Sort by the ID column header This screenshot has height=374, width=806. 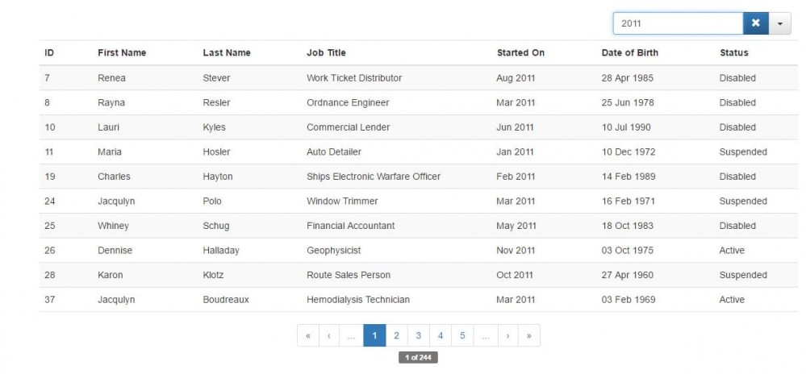[x=49, y=53]
